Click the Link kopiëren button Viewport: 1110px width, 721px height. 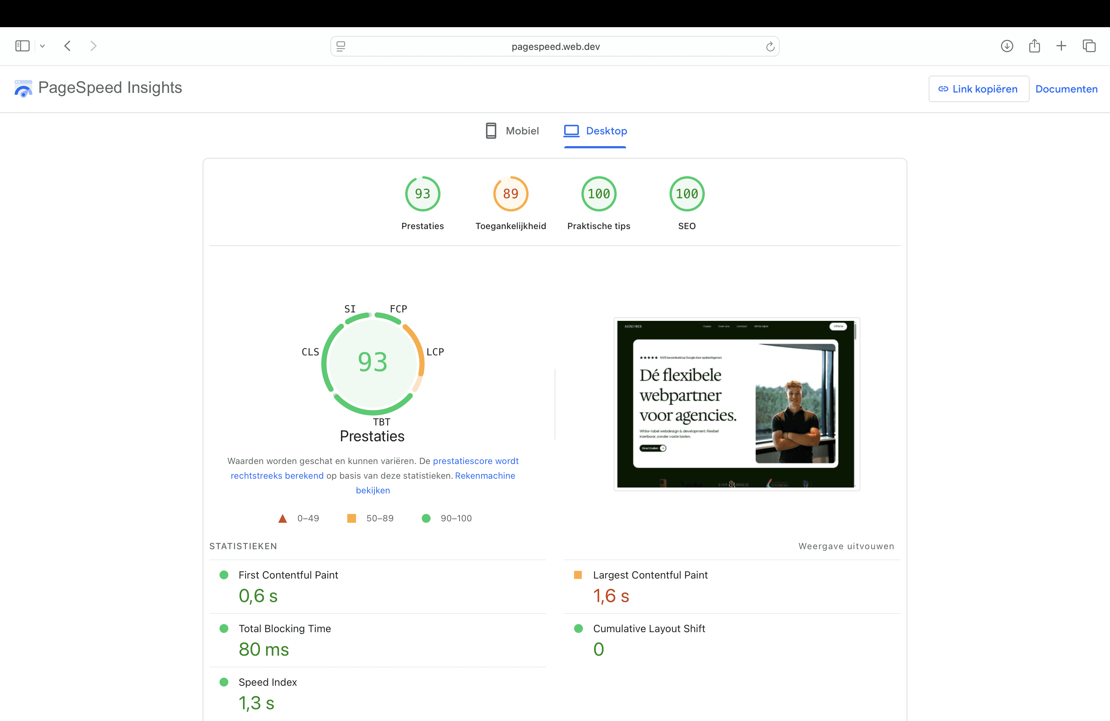click(x=978, y=88)
